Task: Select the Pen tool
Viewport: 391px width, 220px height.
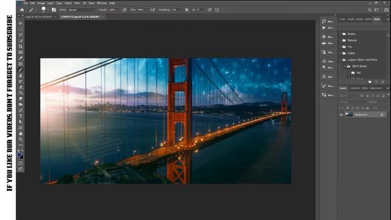Action: point(21,110)
